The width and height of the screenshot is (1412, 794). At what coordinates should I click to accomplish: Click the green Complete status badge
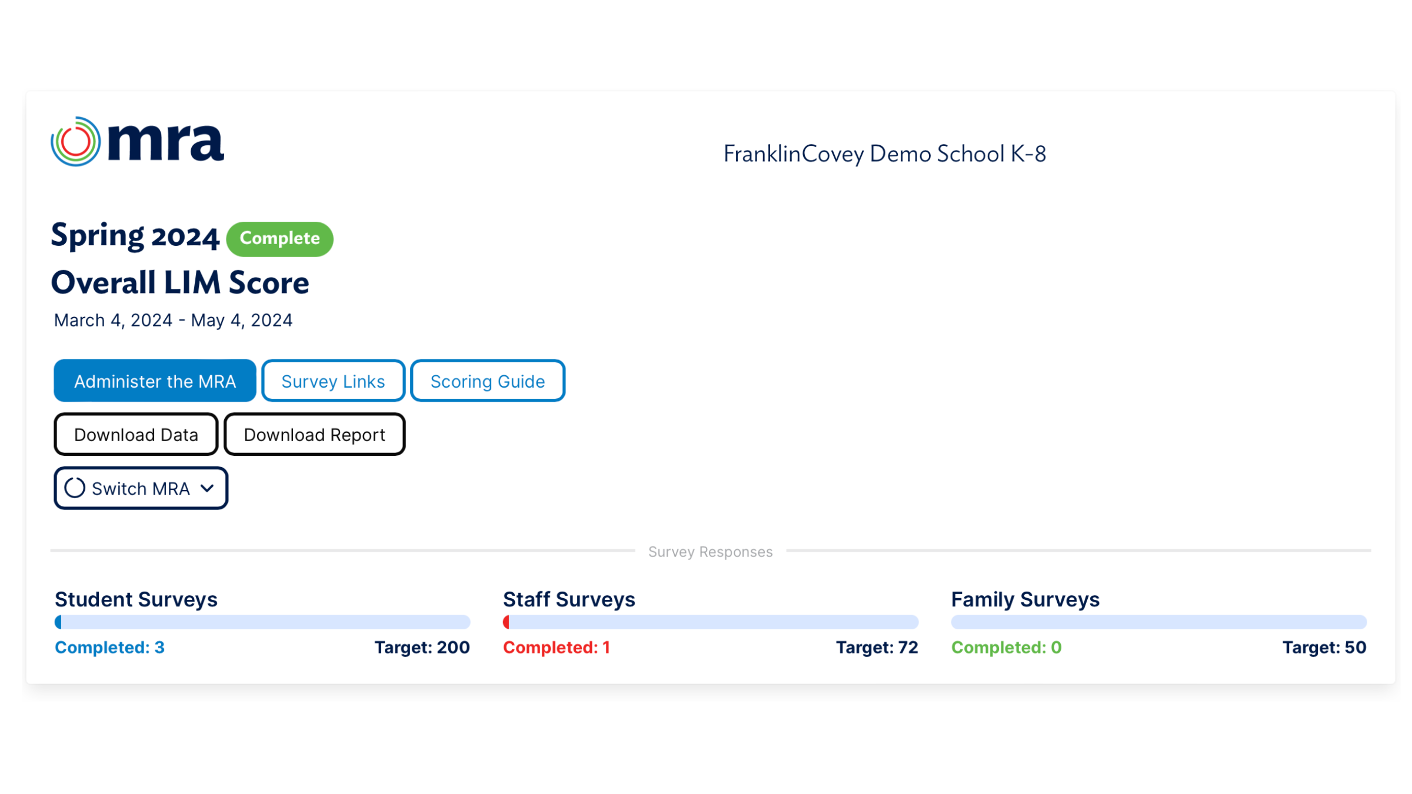[x=279, y=238]
